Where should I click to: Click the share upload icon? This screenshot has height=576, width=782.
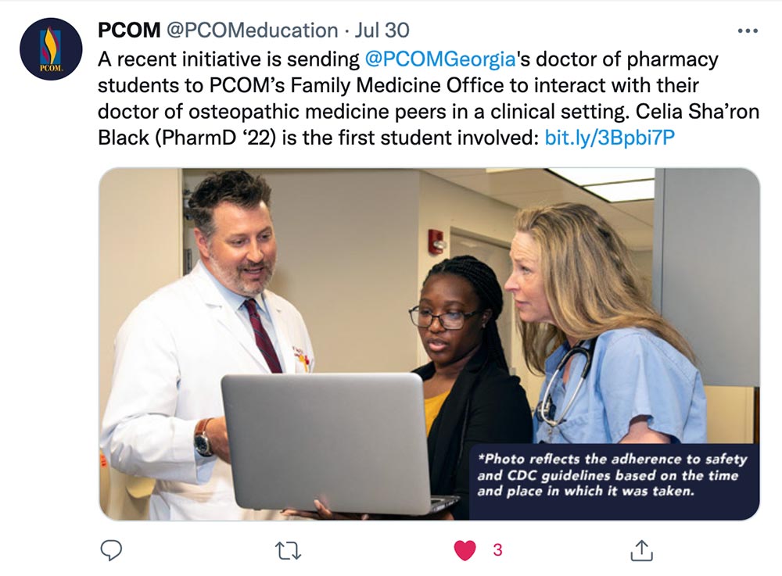[642, 550]
